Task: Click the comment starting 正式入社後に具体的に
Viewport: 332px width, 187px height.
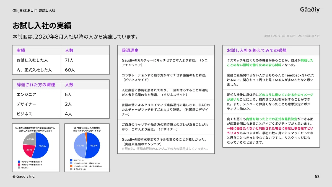Action: click(x=270, y=101)
